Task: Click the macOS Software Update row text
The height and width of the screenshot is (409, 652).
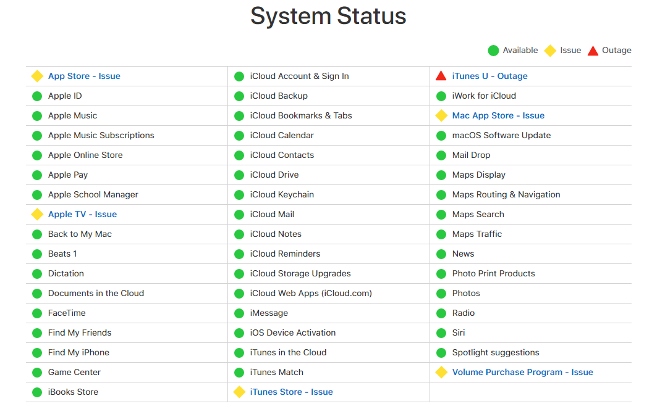Action: [x=501, y=135]
